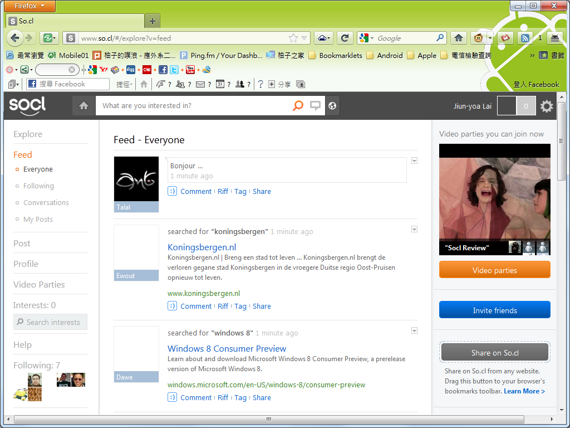Open the Profile section in sidebar
The width and height of the screenshot is (570, 428).
point(26,264)
